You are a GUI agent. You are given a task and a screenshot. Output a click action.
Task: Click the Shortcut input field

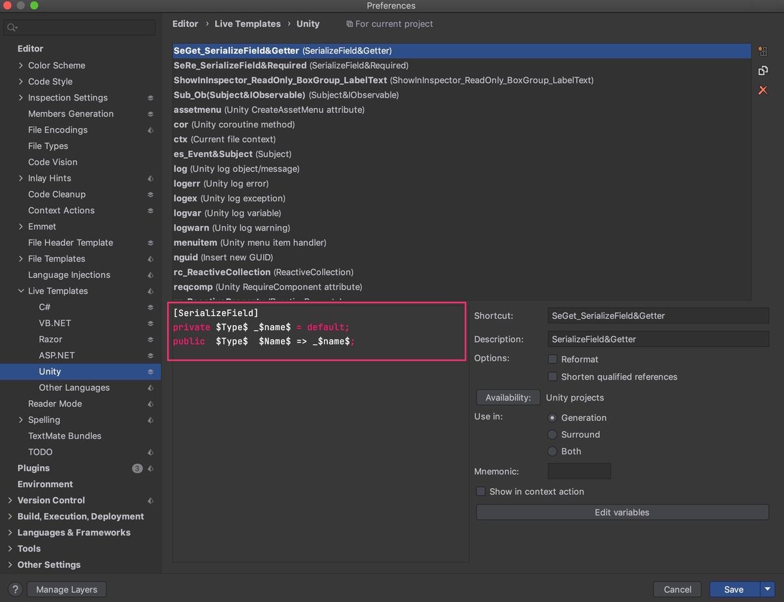click(x=658, y=316)
